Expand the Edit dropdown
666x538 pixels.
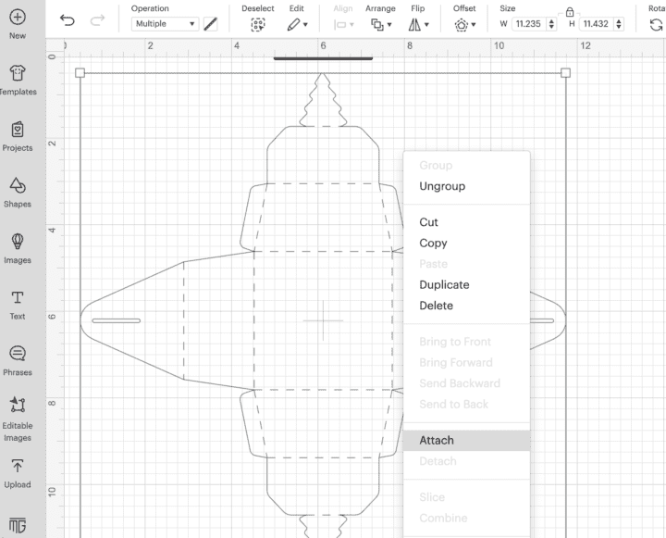(296, 24)
